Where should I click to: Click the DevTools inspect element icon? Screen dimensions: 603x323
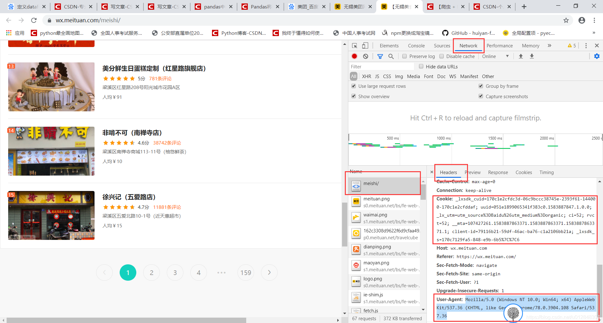[x=355, y=46]
